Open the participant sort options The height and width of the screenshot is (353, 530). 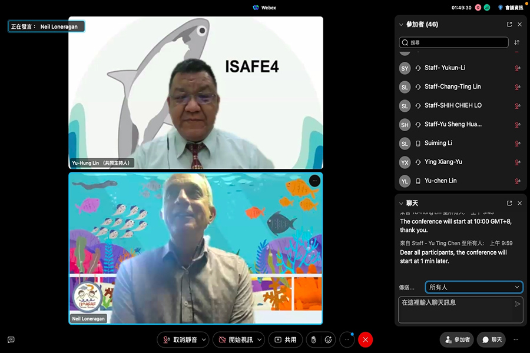click(x=517, y=42)
